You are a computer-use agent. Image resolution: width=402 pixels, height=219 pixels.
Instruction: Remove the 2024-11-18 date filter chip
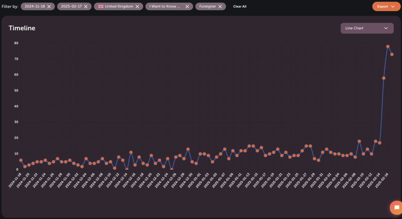tap(49, 6)
